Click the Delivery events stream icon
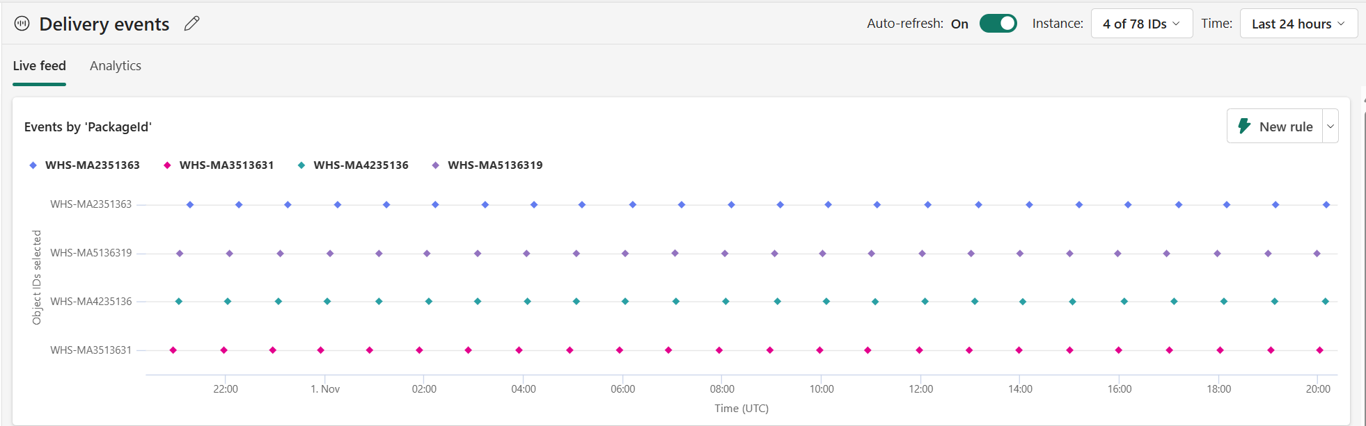 22,24
